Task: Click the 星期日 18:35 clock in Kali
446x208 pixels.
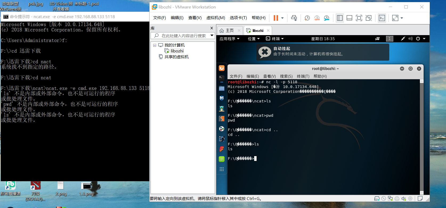Action: (323, 39)
